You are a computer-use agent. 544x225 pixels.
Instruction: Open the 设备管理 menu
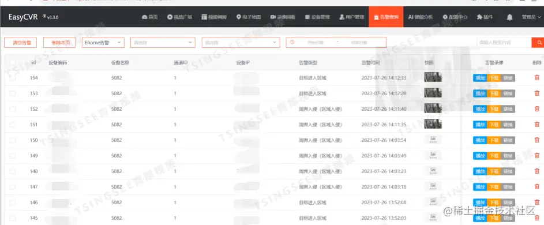(317, 17)
